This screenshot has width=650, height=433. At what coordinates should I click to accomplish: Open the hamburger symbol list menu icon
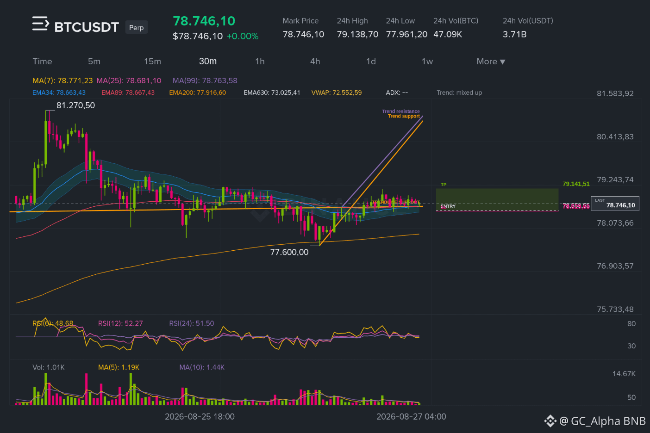point(40,23)
